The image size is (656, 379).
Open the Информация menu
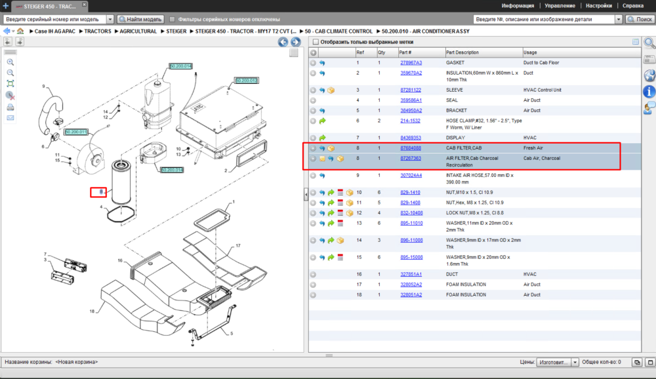518,6
